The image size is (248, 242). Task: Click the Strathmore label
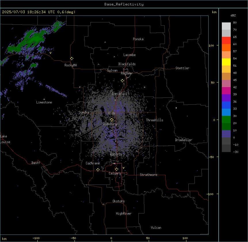(x=148, y=175)
